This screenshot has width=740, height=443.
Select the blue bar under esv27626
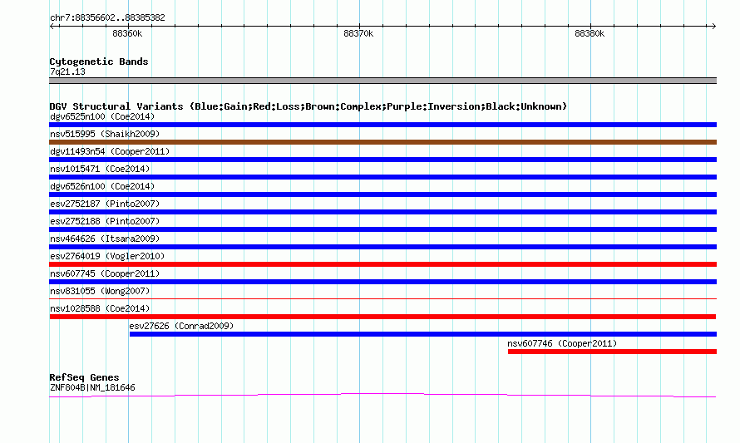click(x=423, y=334)
